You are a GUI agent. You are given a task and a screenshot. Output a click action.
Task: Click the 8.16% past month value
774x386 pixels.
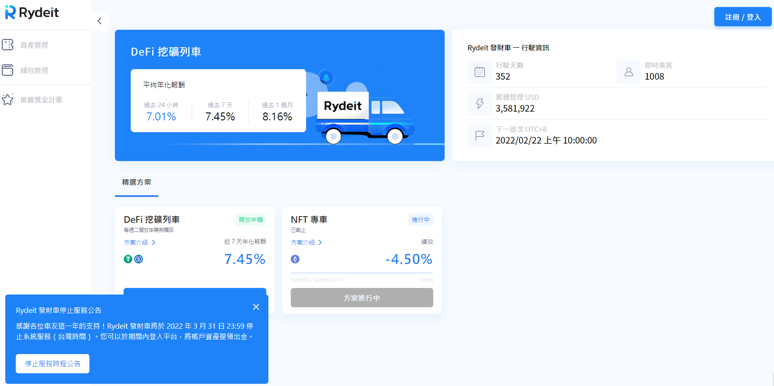(x=277, y=117)
